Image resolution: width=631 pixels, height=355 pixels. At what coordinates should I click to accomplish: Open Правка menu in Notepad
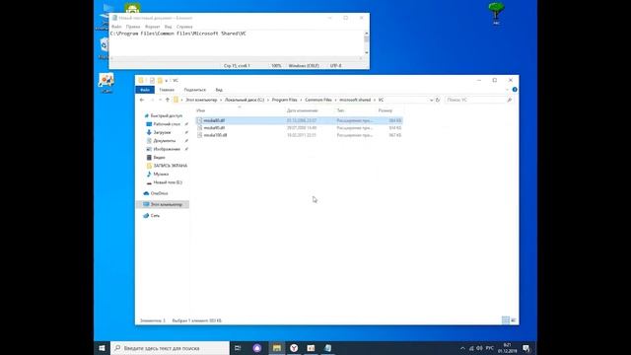(x=133, y=27)
